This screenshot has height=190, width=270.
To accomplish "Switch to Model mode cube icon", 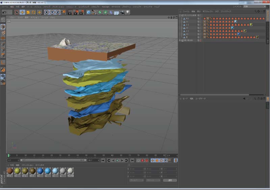I will (3, 27).
